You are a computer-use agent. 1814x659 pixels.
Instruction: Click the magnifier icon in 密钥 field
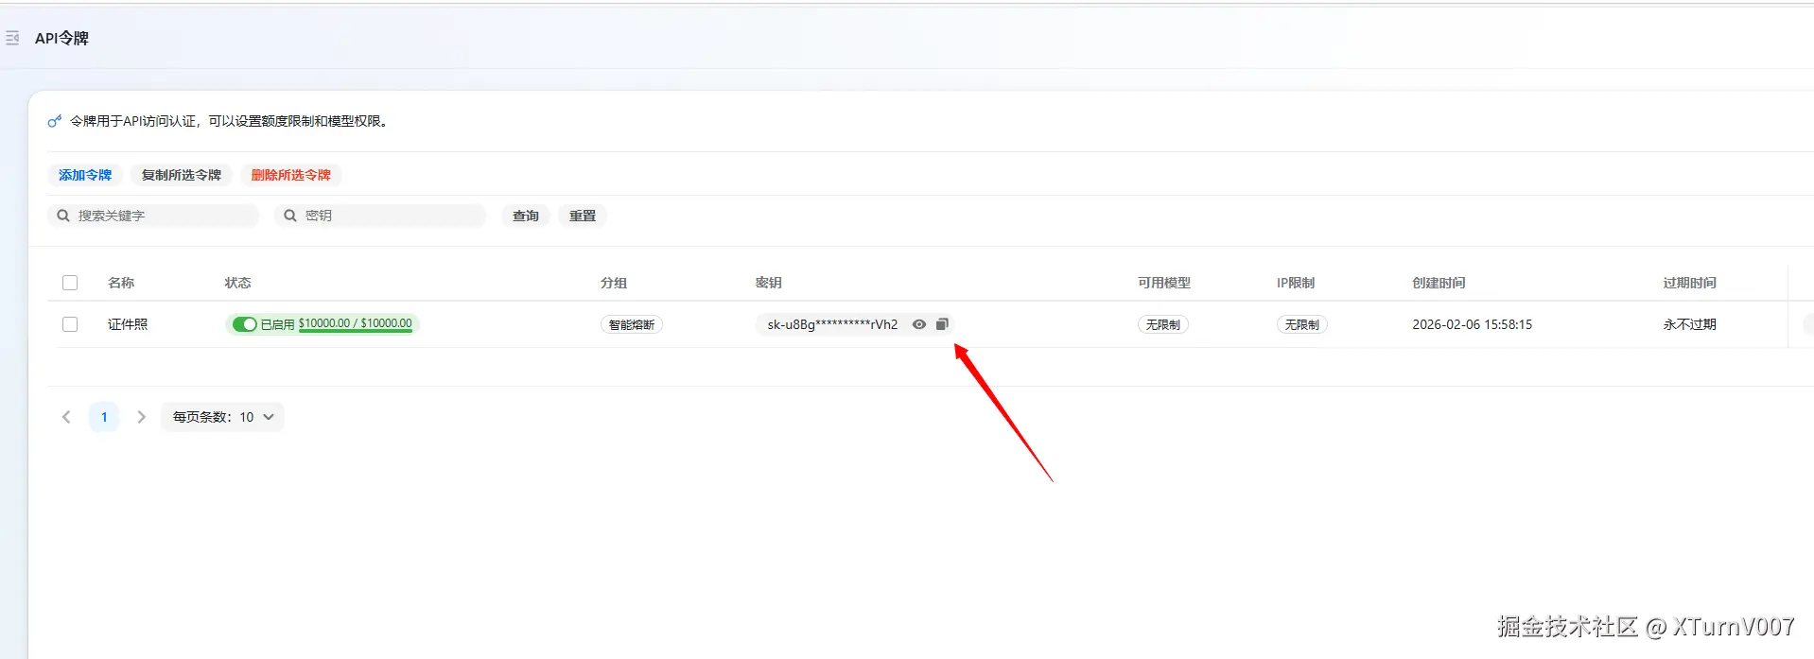pos(290,216)
